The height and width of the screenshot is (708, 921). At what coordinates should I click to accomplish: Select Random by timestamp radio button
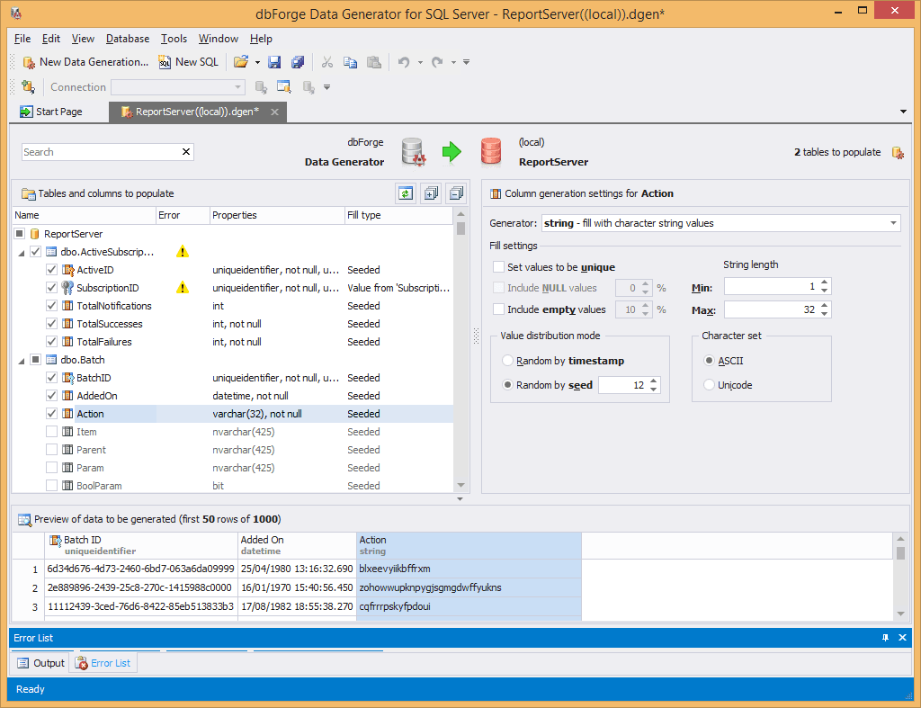[x=507, y=361]
